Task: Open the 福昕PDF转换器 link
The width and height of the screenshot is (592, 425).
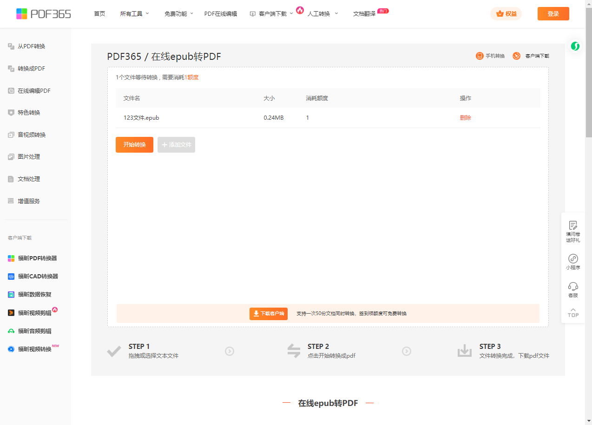Action: click(37, 258)
